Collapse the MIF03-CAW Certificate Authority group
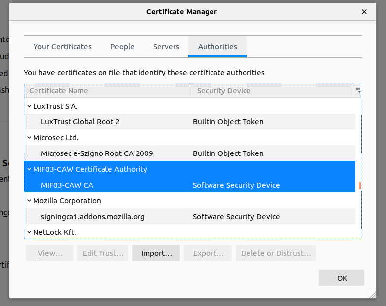 [x=29, y=169]
